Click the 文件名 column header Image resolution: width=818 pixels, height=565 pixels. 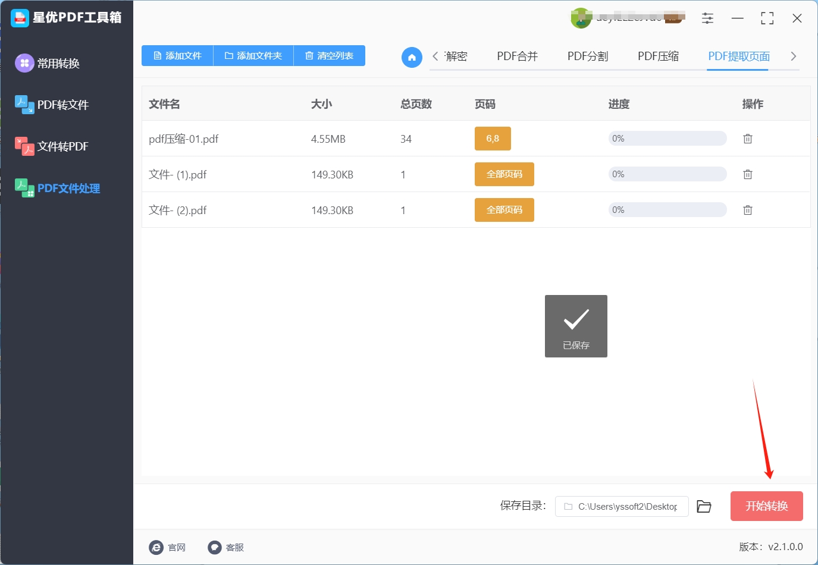tap(164, 104)
